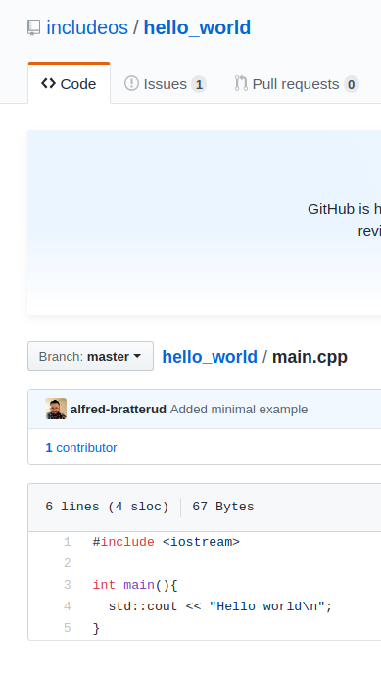This screenshot has height=677, width=381.
Task: View the 1 contributor list
Action: coord(81,448)
